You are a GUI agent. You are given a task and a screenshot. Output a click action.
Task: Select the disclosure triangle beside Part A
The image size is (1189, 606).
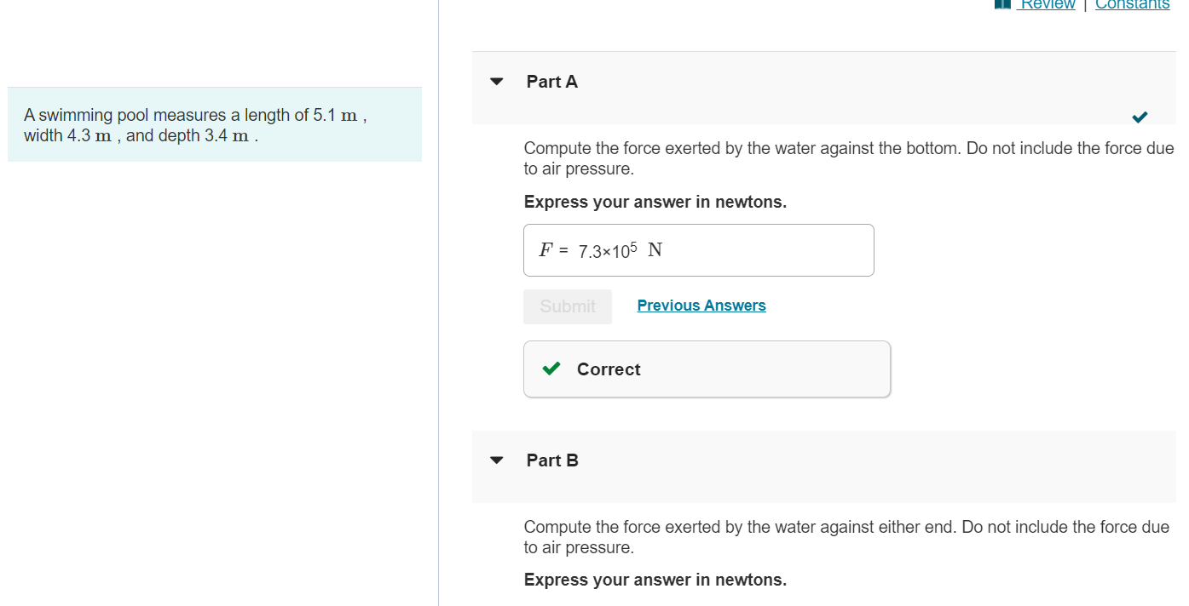[497, 81]
